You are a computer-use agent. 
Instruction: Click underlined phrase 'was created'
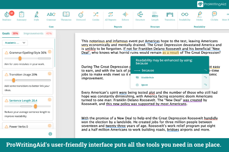tap(193, 100)
